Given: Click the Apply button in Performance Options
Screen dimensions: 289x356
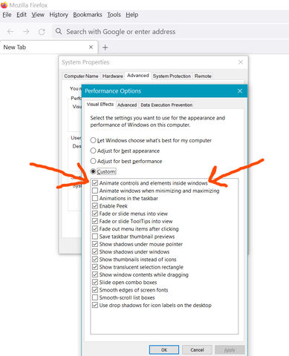Looking at the screenshot, I should (230, 350).
